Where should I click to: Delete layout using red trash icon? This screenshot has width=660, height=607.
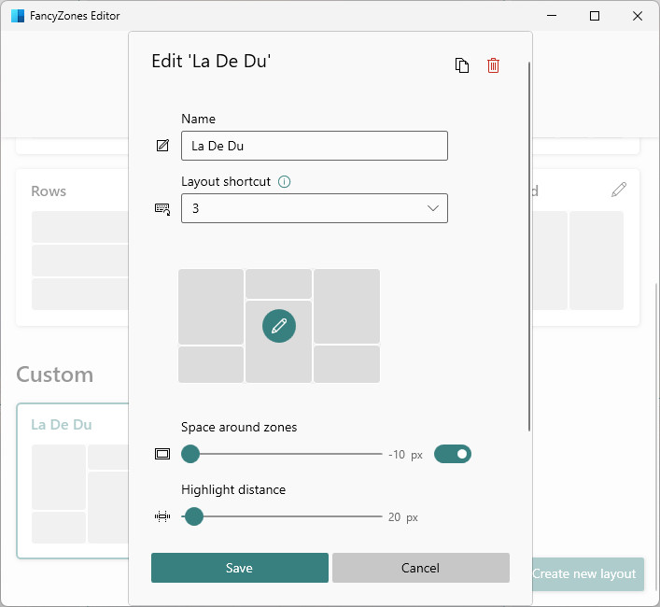point(493,65)
